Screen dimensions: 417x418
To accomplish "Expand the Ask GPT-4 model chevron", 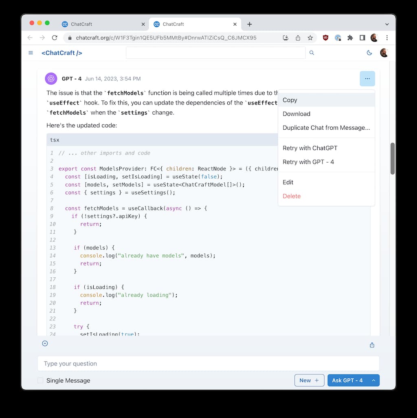I will [x=373, y=380].
